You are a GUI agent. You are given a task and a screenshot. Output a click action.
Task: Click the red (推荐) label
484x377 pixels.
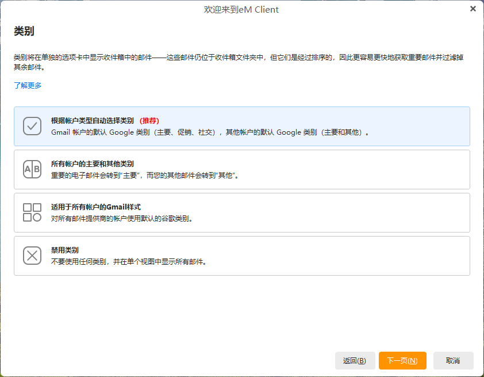click(x=149, y=120)
